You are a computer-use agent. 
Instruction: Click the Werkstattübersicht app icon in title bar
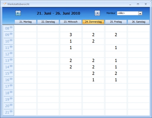(x=4, y=4)
